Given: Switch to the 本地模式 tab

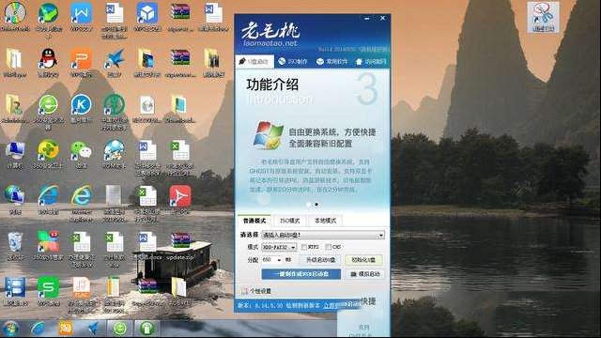Looking at the screenshot, I should (x=325, y=221).
